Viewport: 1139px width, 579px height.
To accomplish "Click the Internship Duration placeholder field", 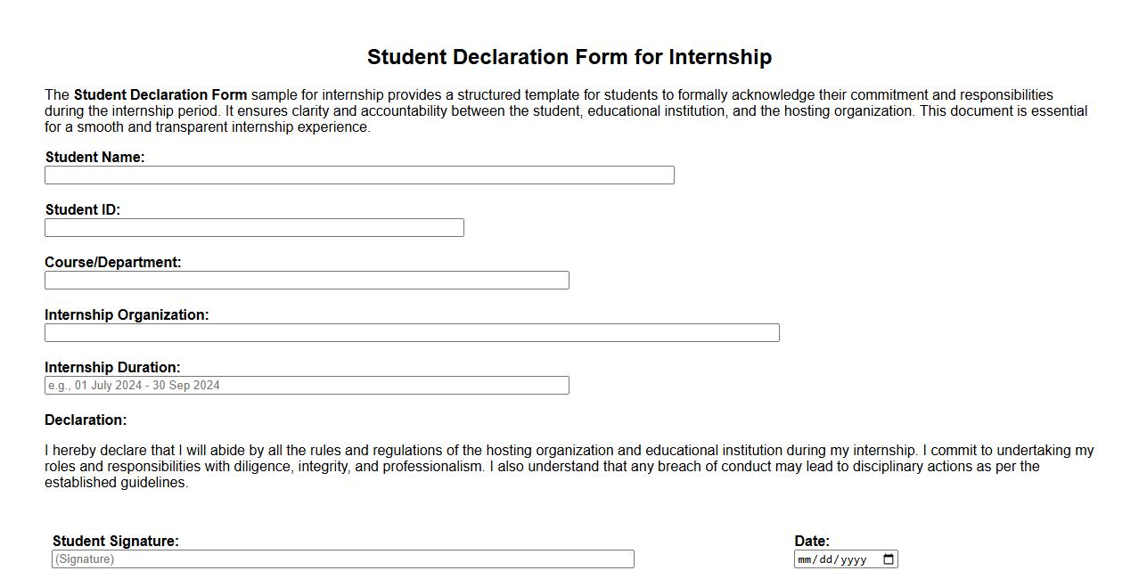I will click(307, 385).
